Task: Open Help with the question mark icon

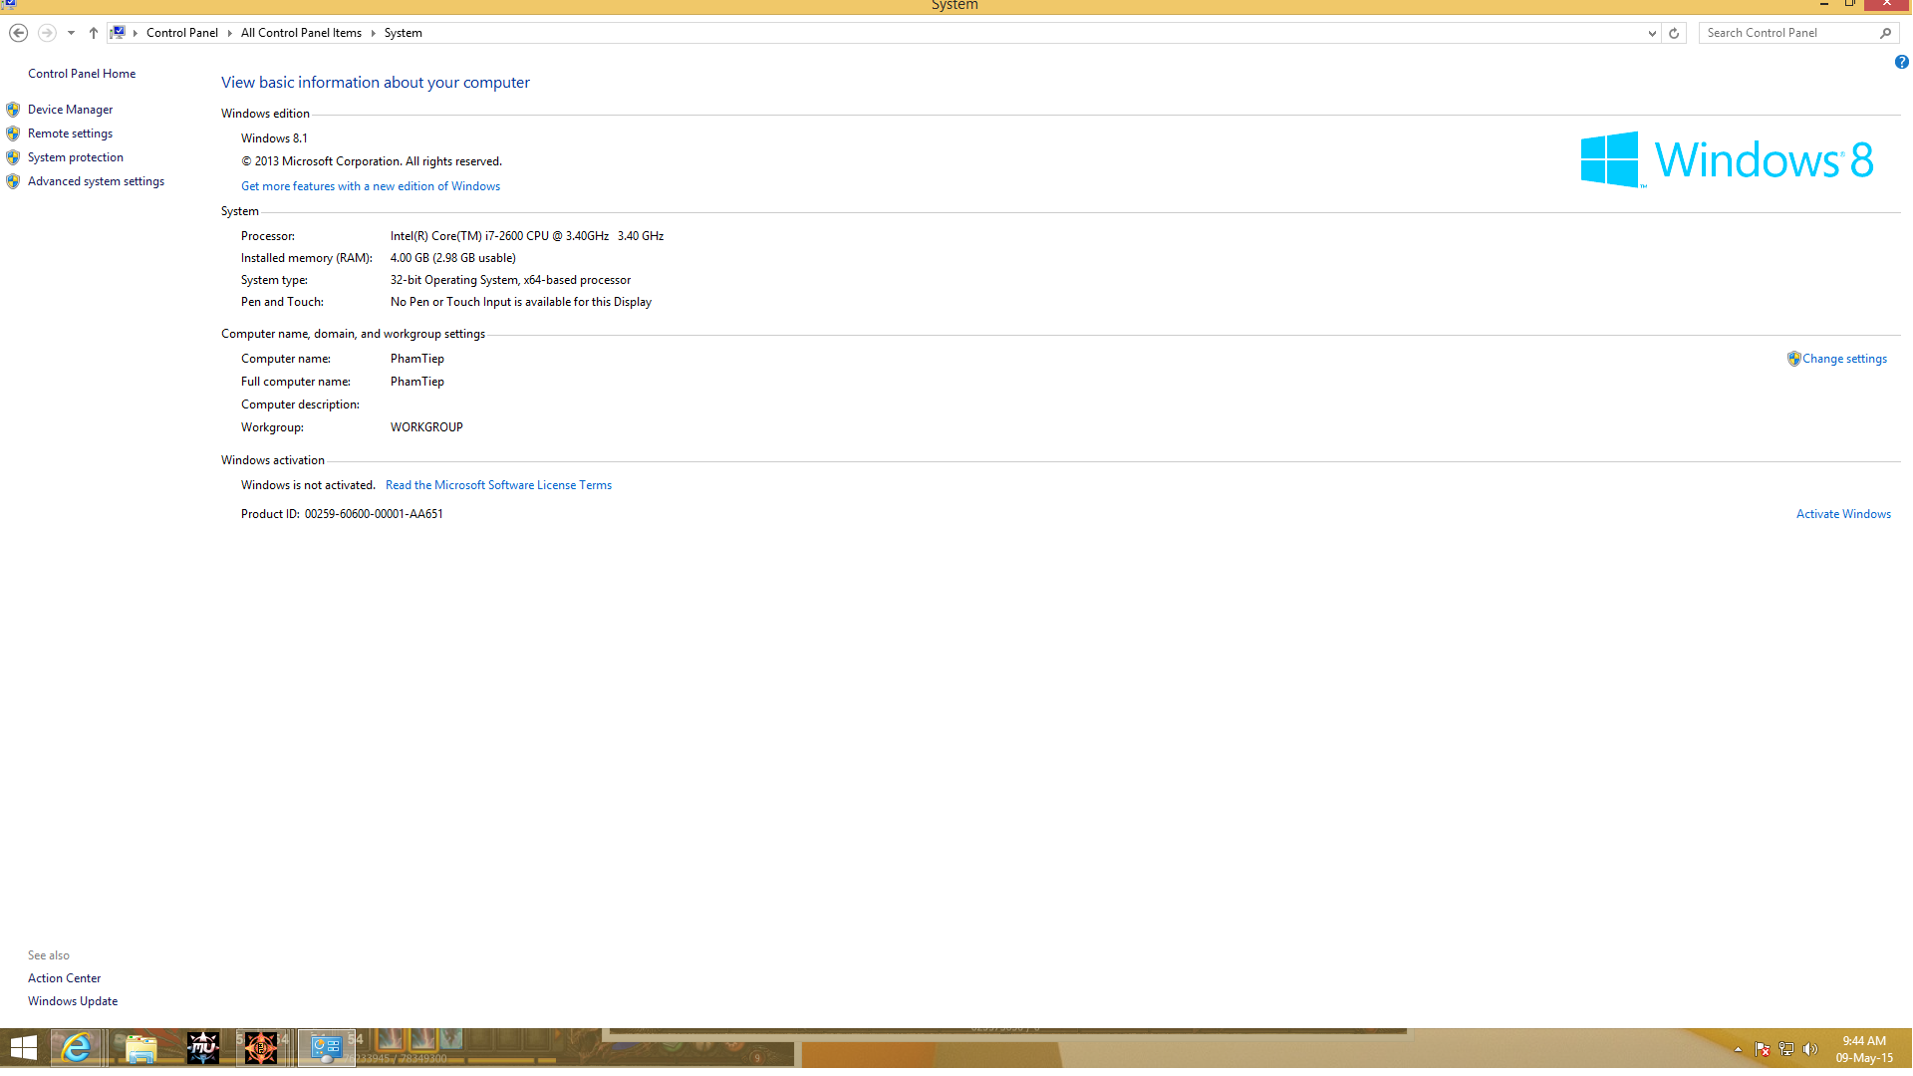Action: click(x=1902, y=62)
